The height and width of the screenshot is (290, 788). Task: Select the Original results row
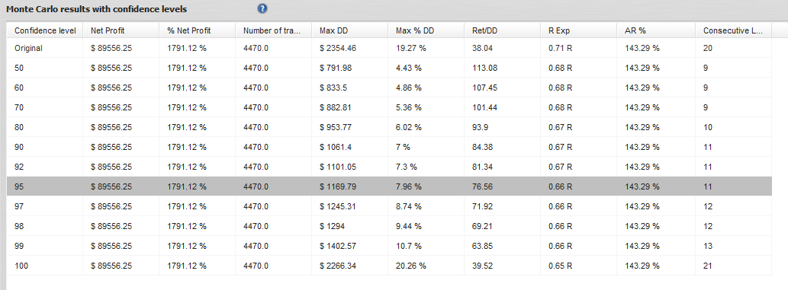tap(390, 49)
